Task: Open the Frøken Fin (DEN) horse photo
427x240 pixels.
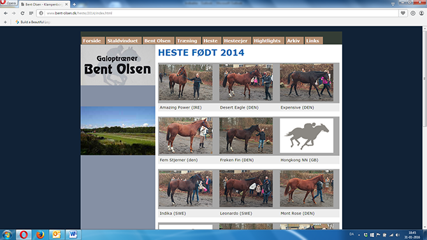Action: pyautogui.click(x=246, y=136)
